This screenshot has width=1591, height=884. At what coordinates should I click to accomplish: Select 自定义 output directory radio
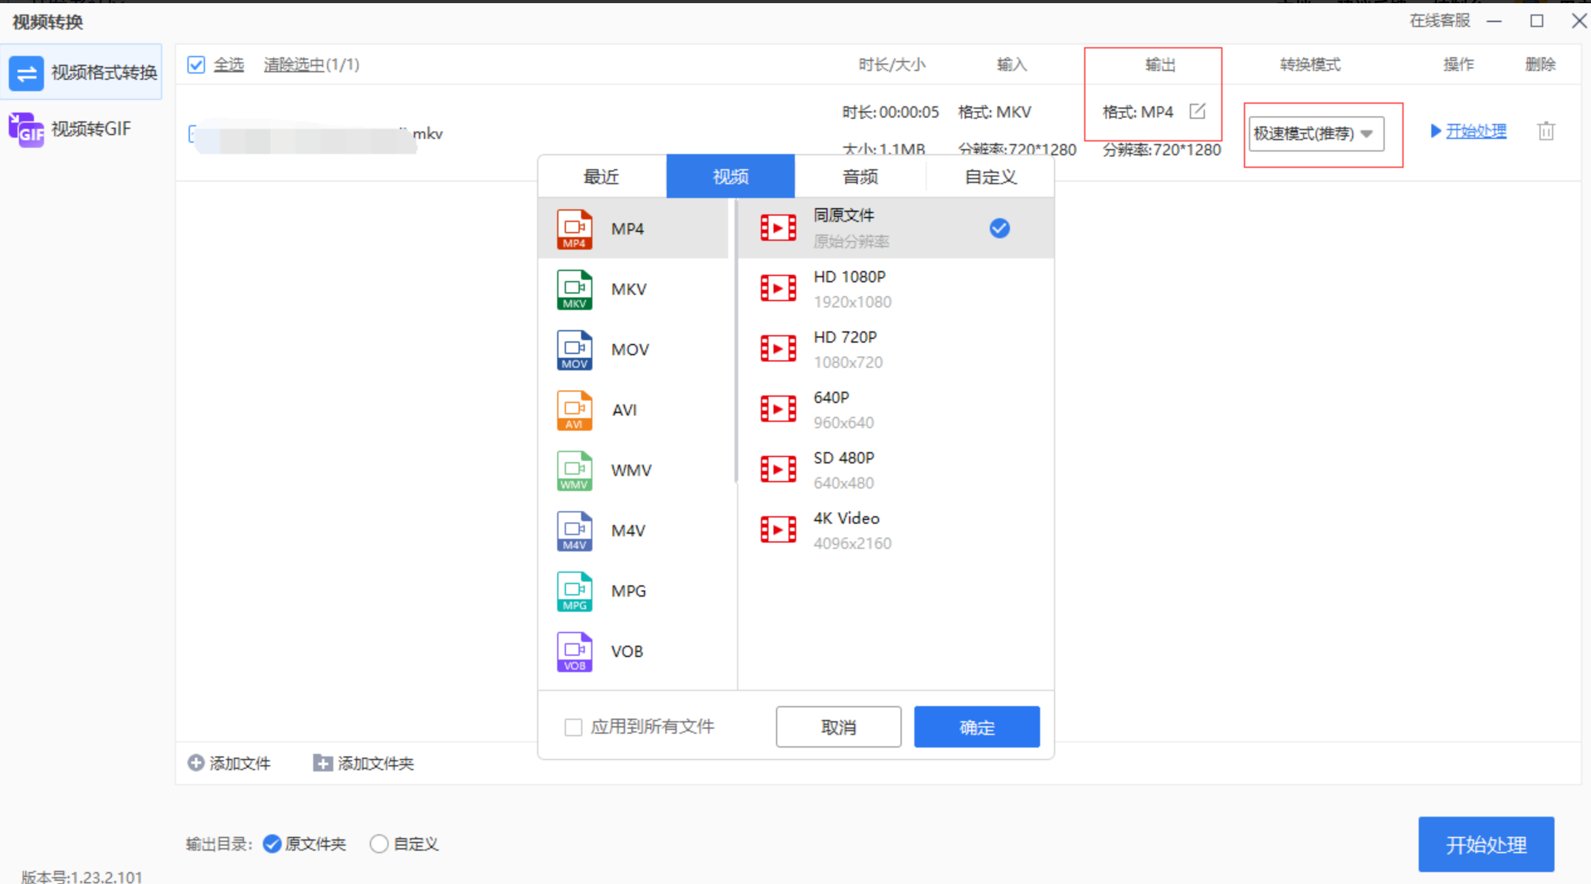[379, 844]
